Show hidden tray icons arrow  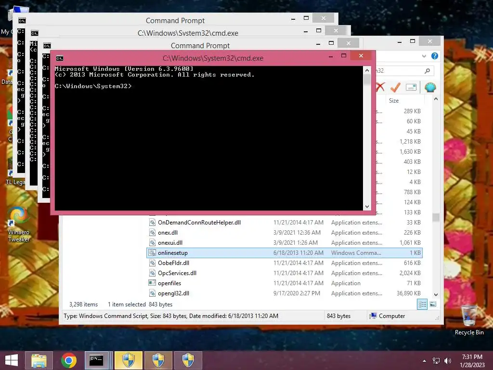(x=425, y=361)
